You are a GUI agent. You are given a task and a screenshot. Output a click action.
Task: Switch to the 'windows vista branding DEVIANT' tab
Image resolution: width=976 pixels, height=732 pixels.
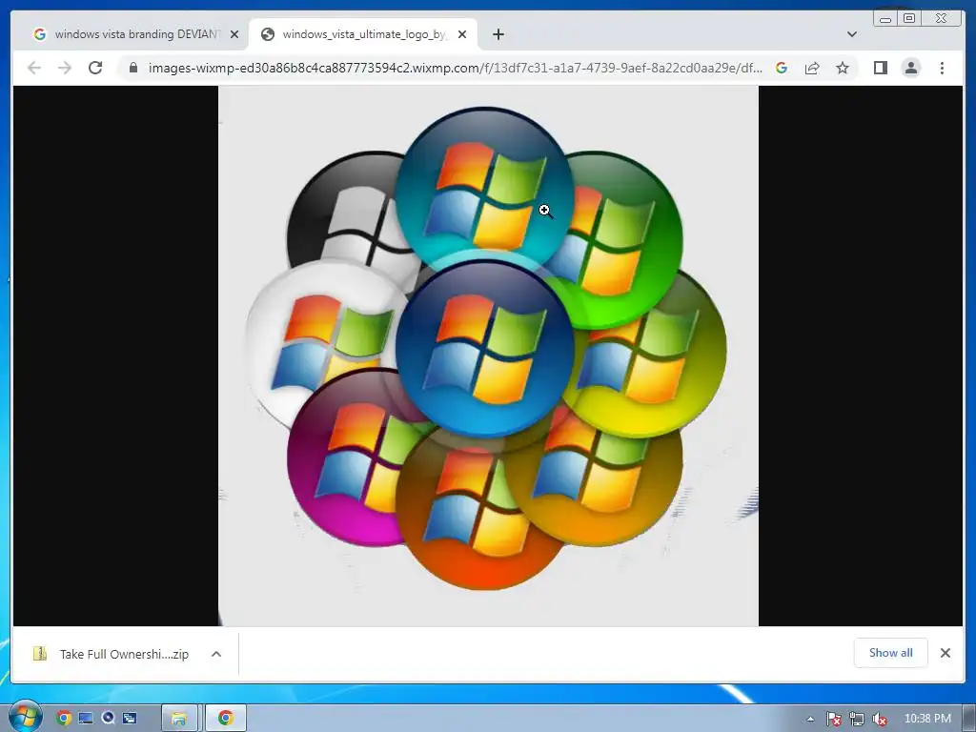click(x=128, y=34)
